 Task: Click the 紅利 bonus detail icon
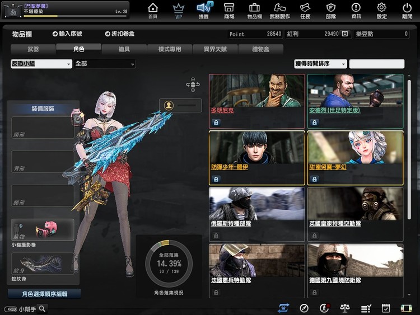[x=345, y=34]
